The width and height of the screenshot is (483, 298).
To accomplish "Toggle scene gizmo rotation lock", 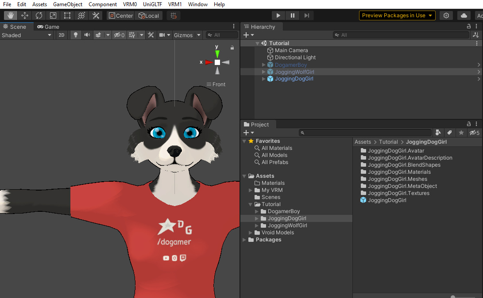I will point(232,47).
